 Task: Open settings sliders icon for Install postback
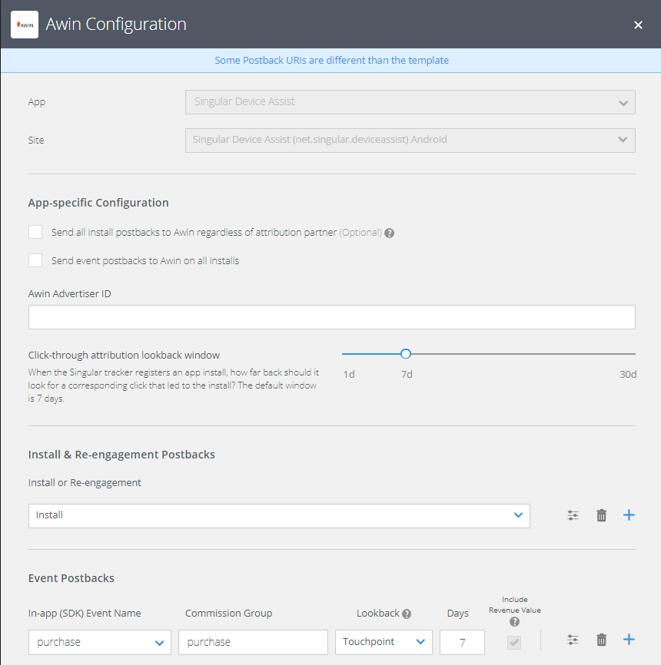pyautogui.click(x=573, y=515)
